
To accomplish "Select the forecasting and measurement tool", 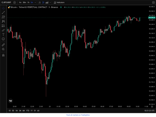I will (x=3, y=26).
